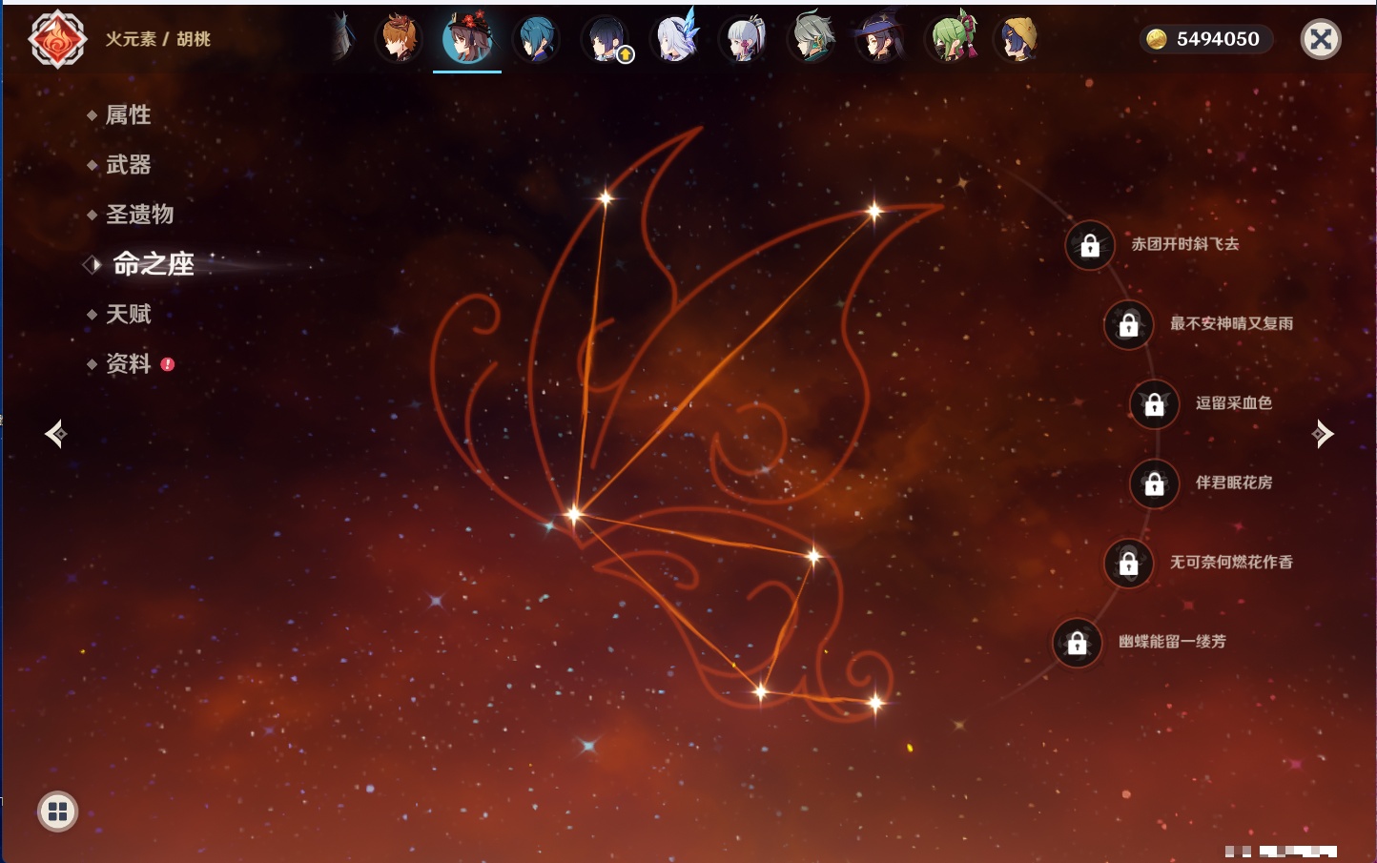Open the grid menu icon at bottom left

pos(57,812)
